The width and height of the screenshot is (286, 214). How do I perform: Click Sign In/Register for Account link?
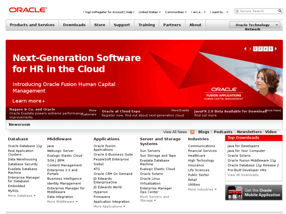pyautogui.click(x=104, y=12)
